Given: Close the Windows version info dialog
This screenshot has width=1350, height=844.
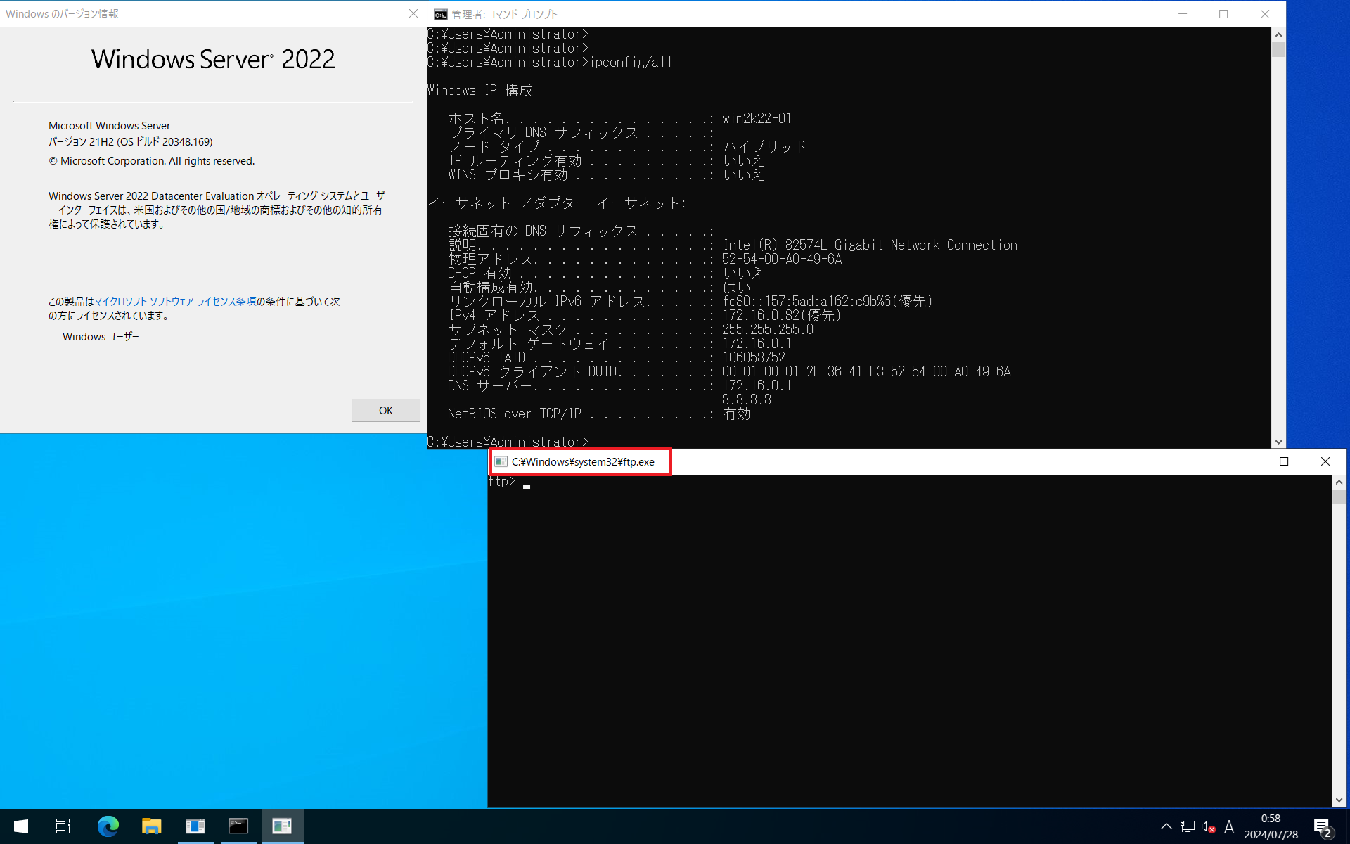Looking at the screenshot, I should point(413,14).
